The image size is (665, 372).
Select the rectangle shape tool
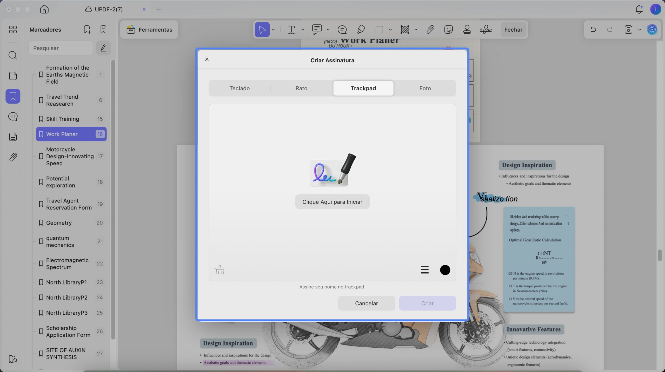coord(379,30)
